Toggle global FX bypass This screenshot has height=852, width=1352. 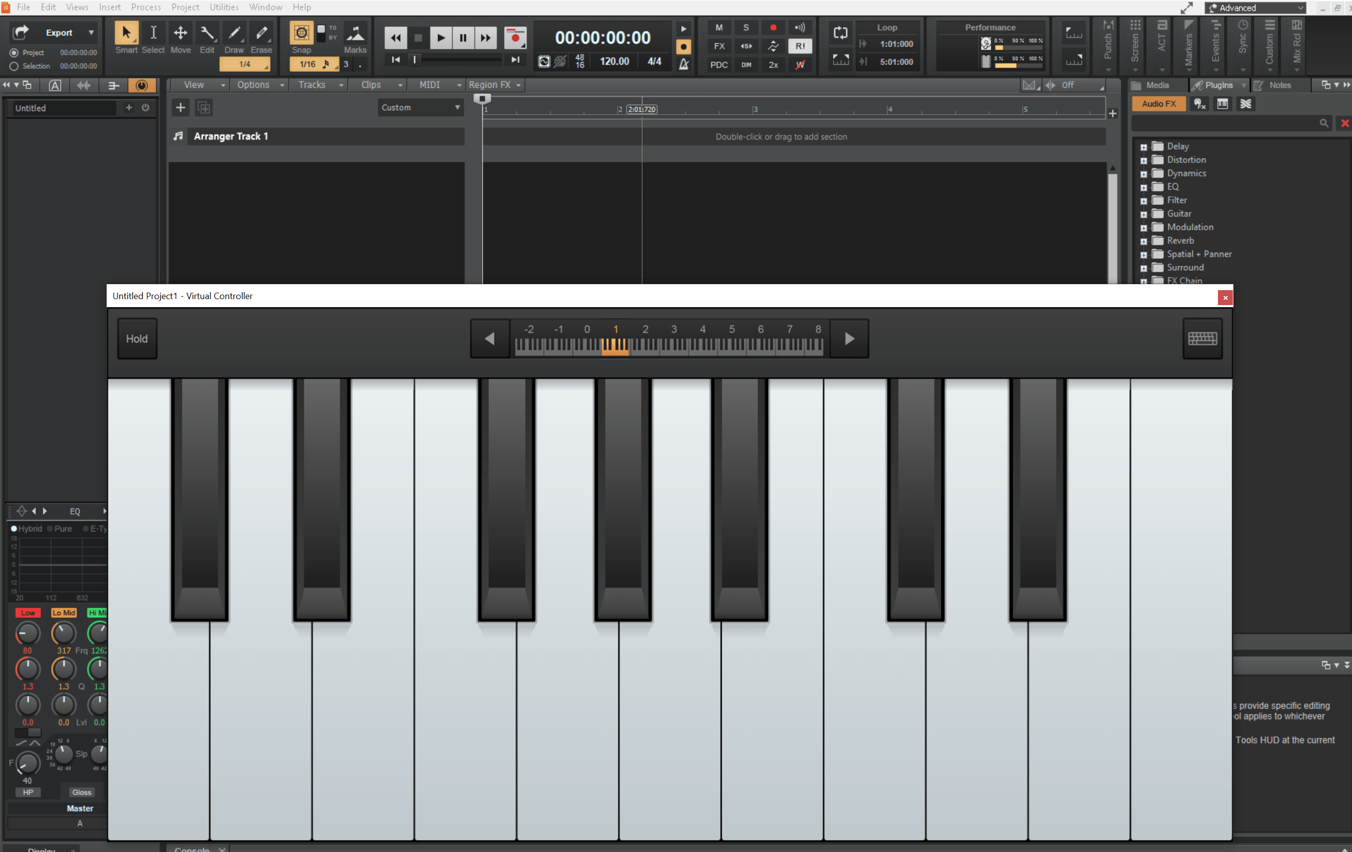(719, 46)
